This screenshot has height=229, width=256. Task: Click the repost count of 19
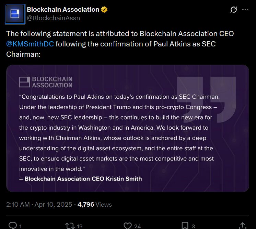(79, 226)
